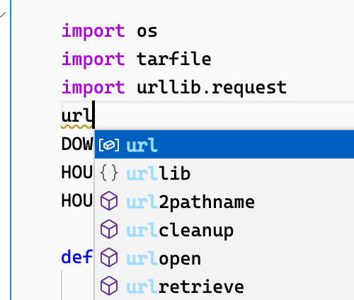The width and height of the screenshot is (354, 300).
Task: Click the variable icon beside url suggestion
Action: point(109,144)
